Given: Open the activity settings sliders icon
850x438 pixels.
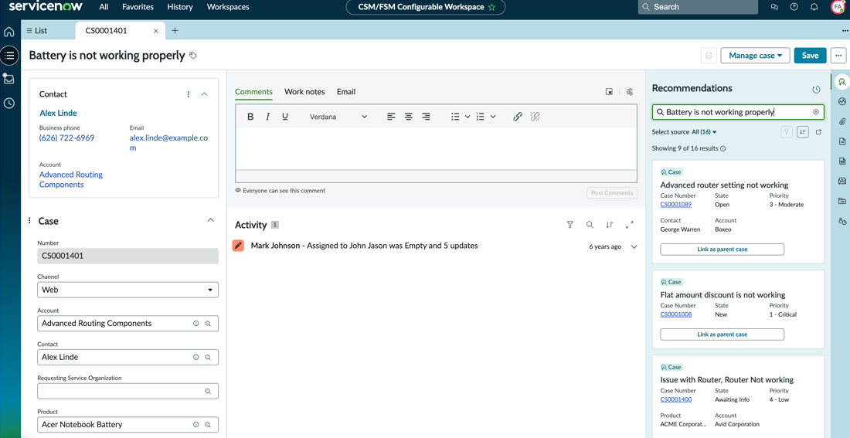Looking at the screenshot, I should (x=629, y=92).
